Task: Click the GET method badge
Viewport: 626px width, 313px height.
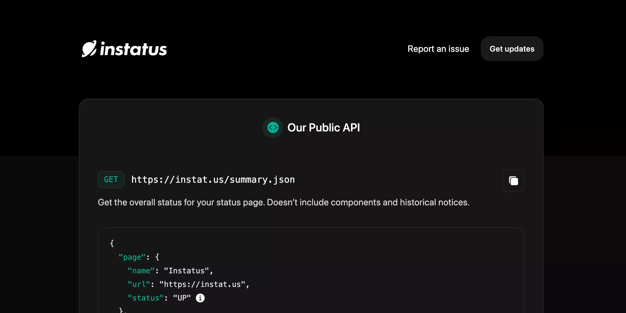Action: 111,180
